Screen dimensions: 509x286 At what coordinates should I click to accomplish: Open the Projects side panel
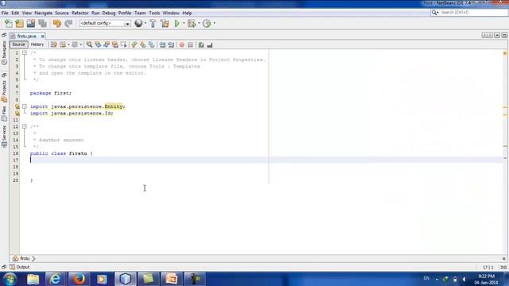click(x=4, y=91)
